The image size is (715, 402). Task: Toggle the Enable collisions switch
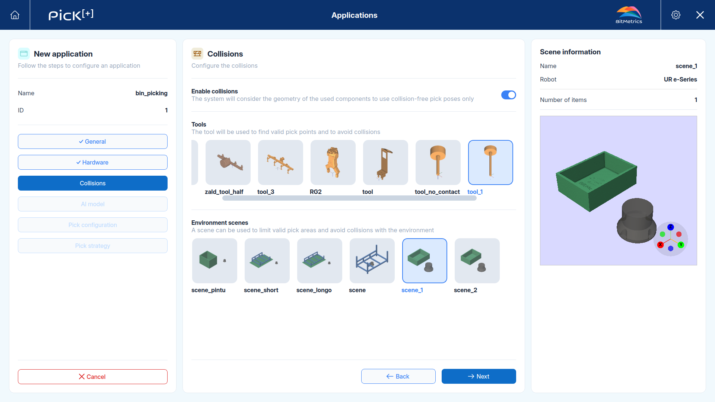(x=508, y=95)
